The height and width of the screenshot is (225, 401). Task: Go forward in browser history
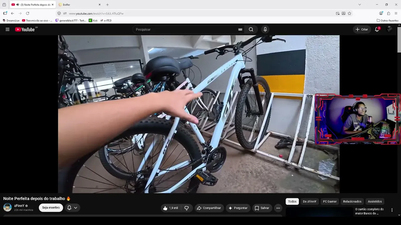pyautogui.click(x=20, y=13)
